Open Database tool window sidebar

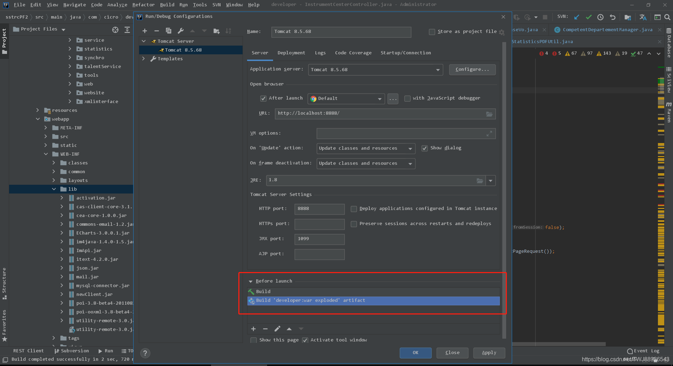[x=669, y=43]
